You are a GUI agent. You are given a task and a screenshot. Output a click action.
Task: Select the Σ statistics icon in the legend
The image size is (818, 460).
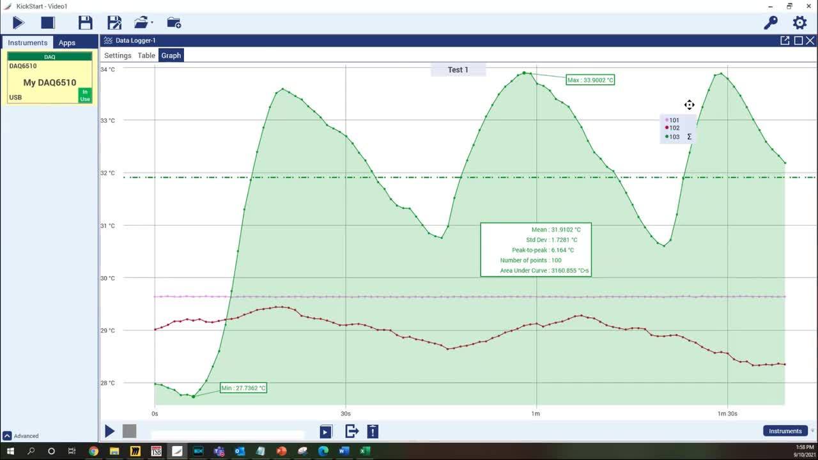point(689,136)
